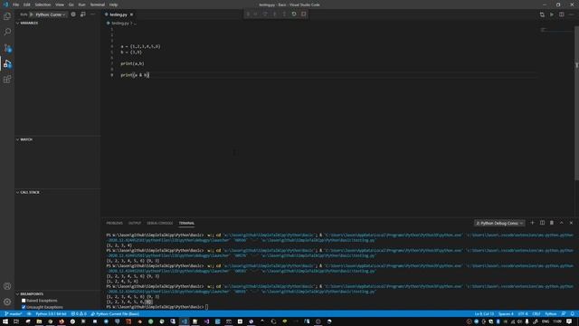Screen dimensions: 579x326
Task: Open launch.json via the debug gear icon
Action: 73,14
